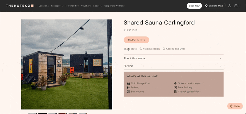246x114 pixels.
Task: Expand the About dropdown menu
Action: [97, 6]
